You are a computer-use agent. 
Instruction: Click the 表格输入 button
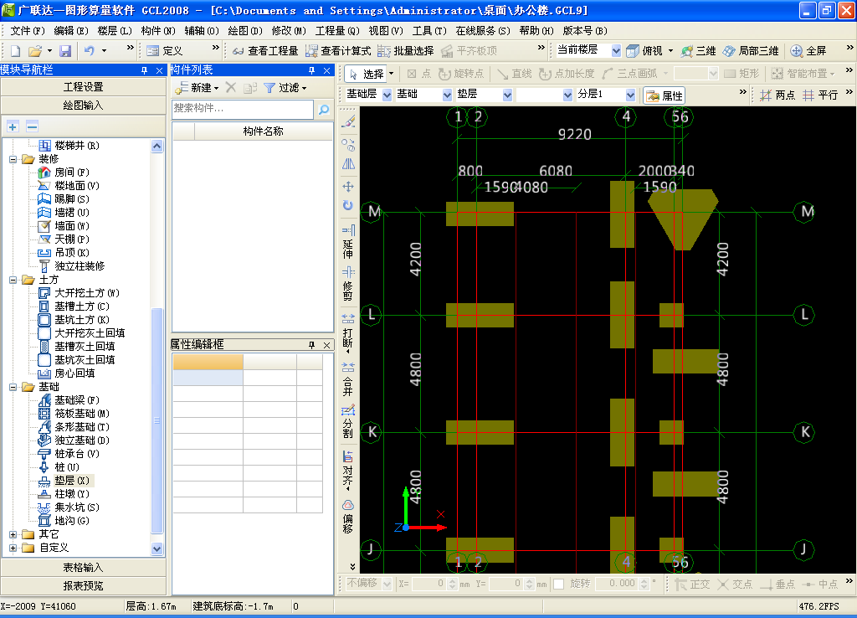point(83,568)
